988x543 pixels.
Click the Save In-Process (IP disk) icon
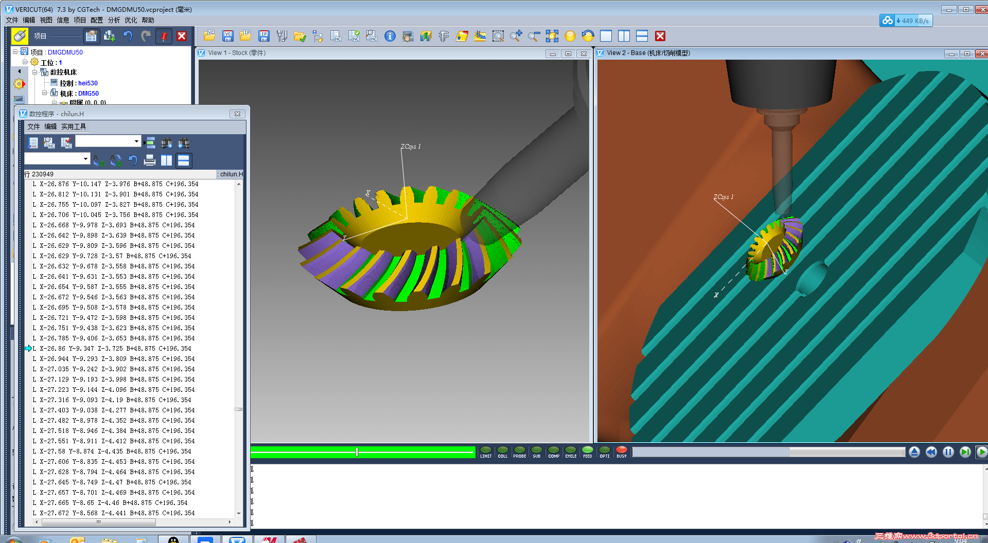(x=264, y=36)
